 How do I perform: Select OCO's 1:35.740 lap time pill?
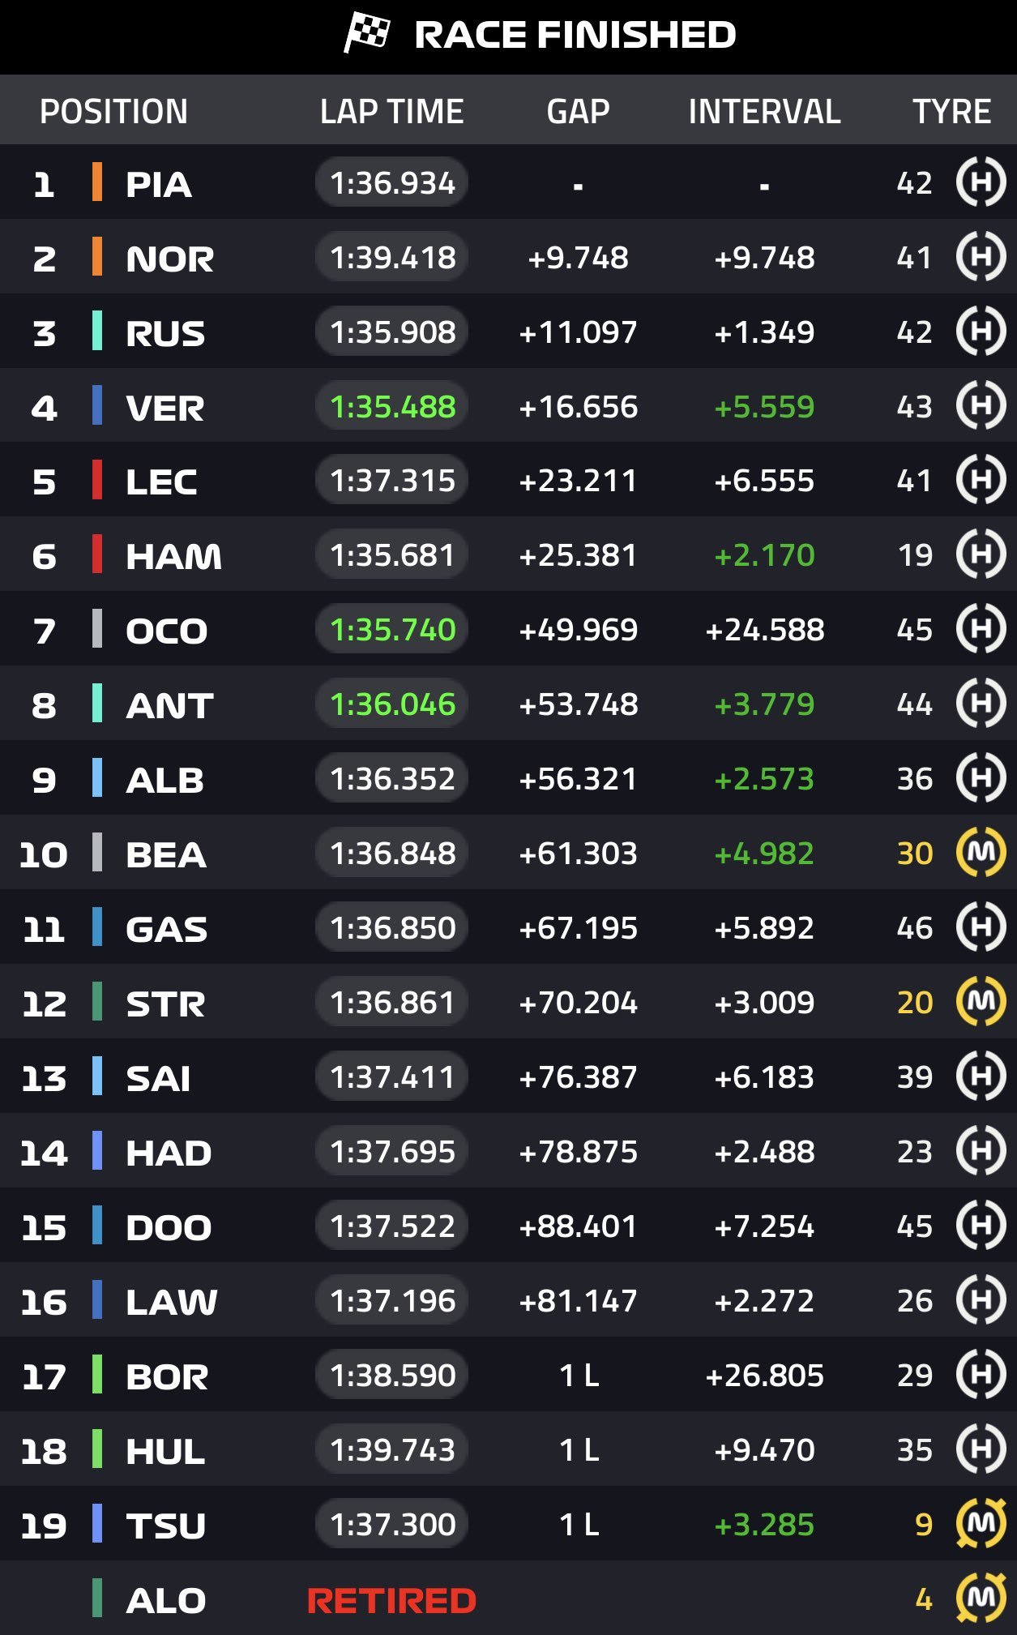(x=392, y=630)
